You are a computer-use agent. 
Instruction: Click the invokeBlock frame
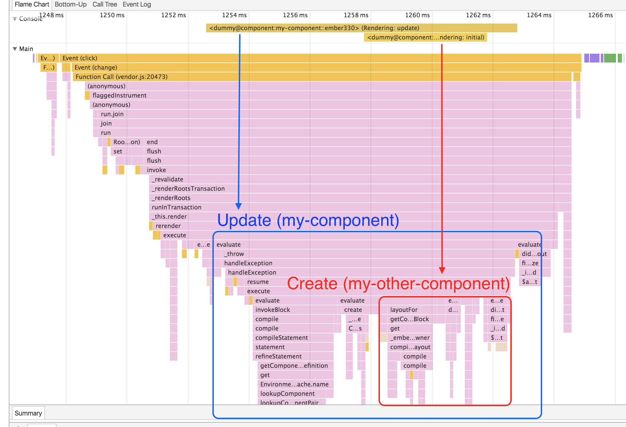click(293, 310)
